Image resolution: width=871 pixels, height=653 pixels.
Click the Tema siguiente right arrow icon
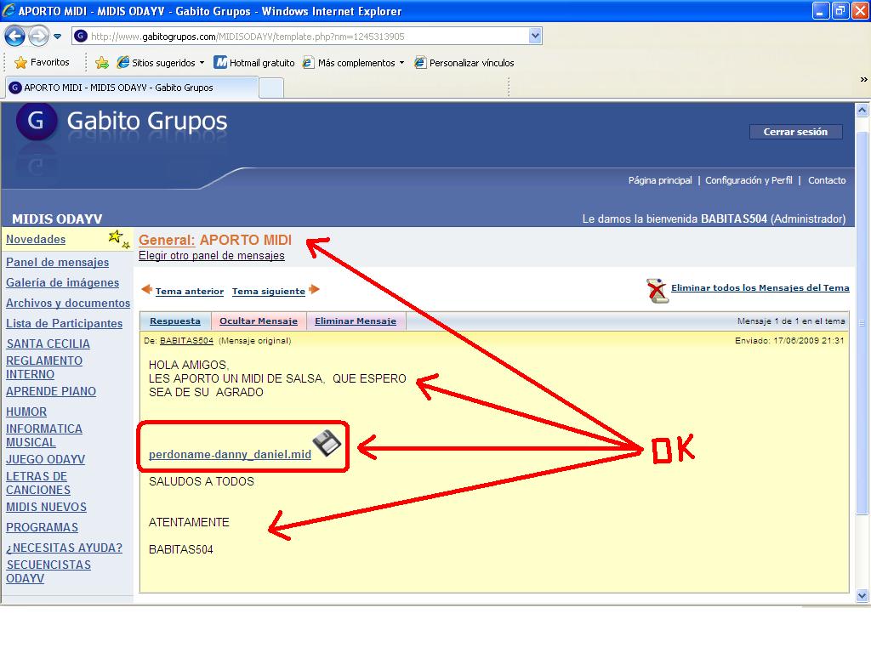(315, 290)
